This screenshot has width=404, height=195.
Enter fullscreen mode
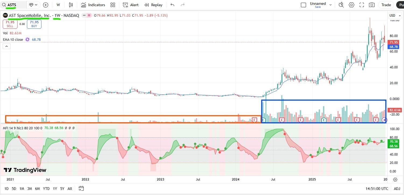pos(362,5)
